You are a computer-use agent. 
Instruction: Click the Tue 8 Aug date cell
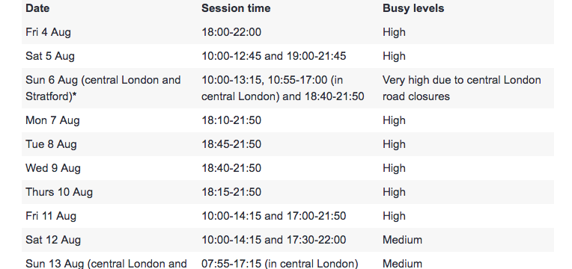51,144
